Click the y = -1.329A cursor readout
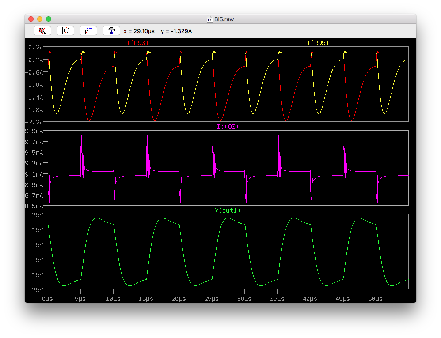This screenshot has width=441, height=338. pyautogui.click(x=176, y=31)
